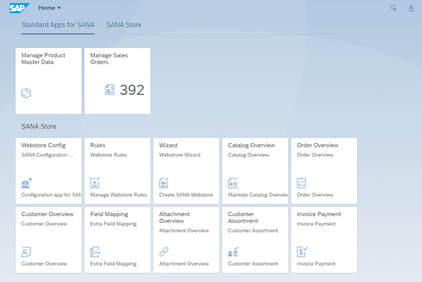422x282 pixels.
Task: Click the Invoice Payment tile heading
Action: point(319,214)
